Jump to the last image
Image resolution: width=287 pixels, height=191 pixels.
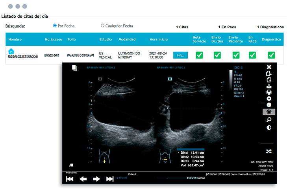point(110,179)
